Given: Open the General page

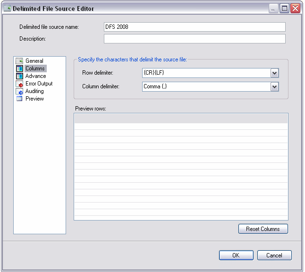Looking at the screenshot, I should (34, 61).
